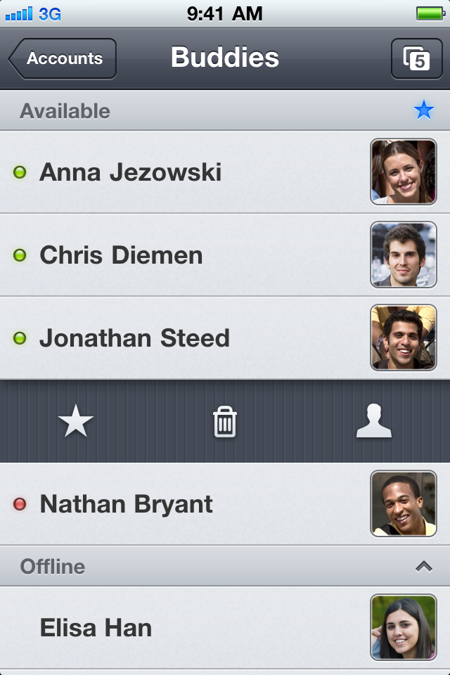Open the active chats icon showing 5
This screenshot has height=675, width=450.
(416, 58)
